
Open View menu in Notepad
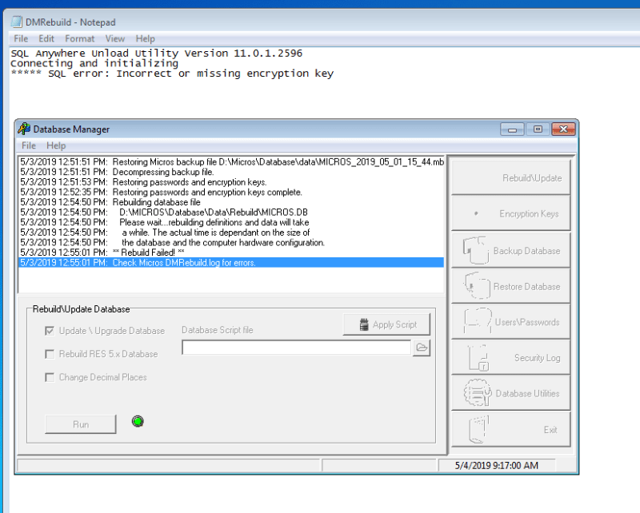115,38
